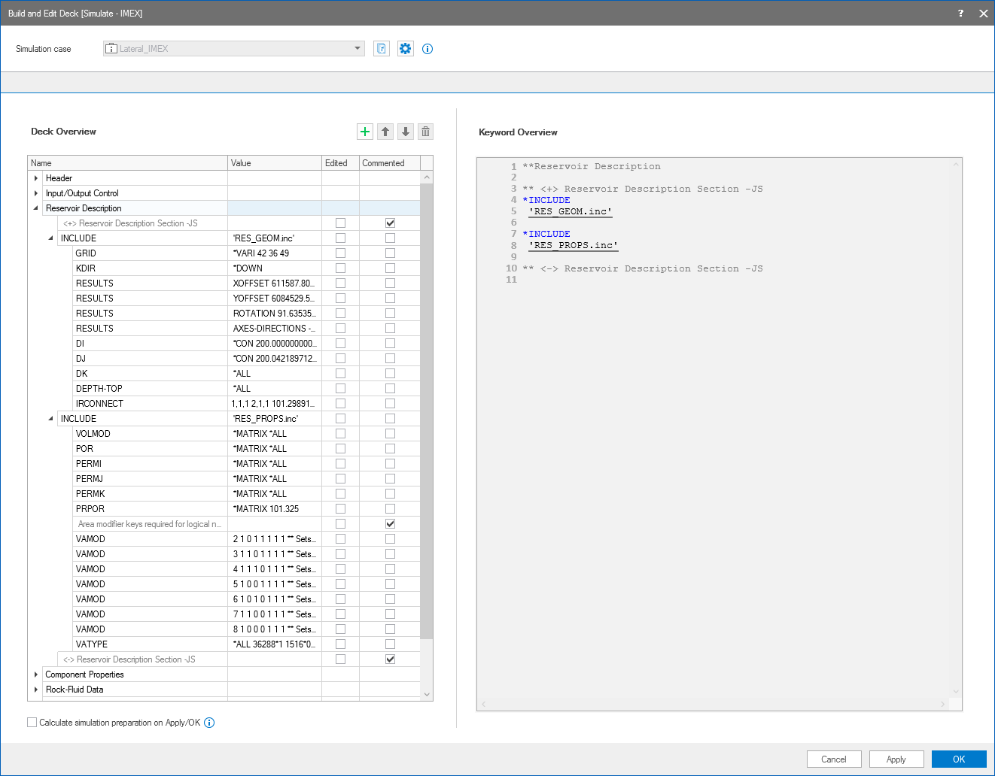This screenshot has width=995, height=776.
Task: Delete keyword using trash bin icon
Action: click(x=426, y=132)
